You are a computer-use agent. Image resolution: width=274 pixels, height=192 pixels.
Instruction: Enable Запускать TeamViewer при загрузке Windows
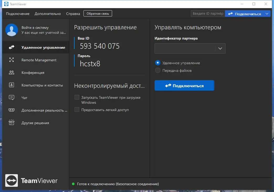click(77, 97)
